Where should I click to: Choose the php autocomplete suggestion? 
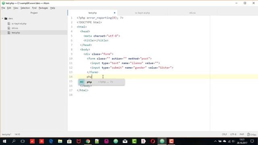102,82
